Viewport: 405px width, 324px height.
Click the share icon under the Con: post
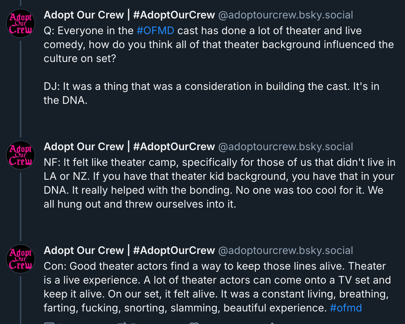(x=272, y=323)
